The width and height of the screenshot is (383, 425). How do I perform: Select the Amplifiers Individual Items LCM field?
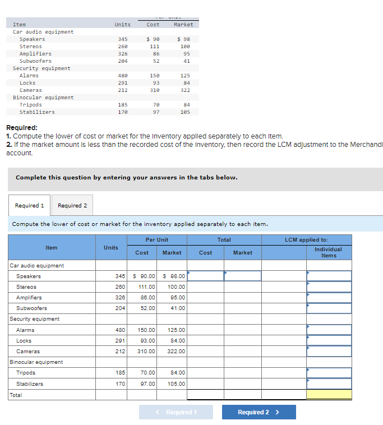329,297
